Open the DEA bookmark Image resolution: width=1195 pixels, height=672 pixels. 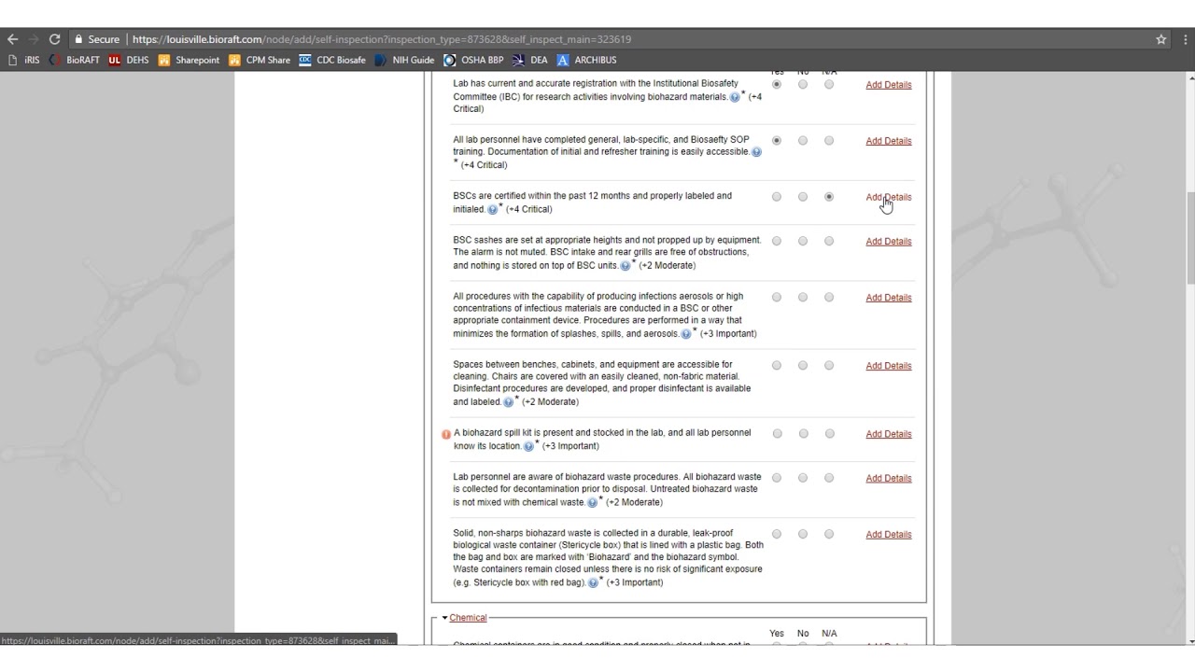[x=530, y=60]
